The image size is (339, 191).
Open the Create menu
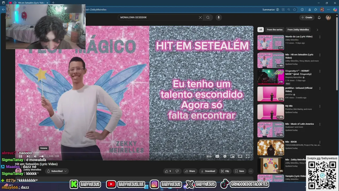[307, 18]
